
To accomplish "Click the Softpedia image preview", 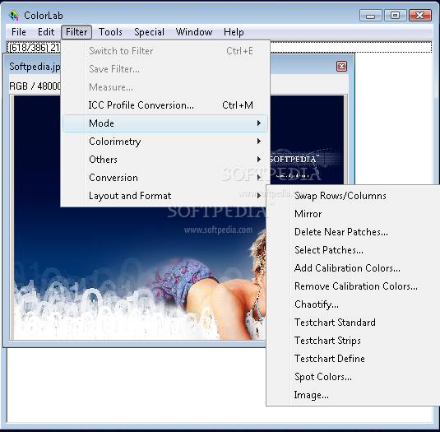I will click(178, 217).
